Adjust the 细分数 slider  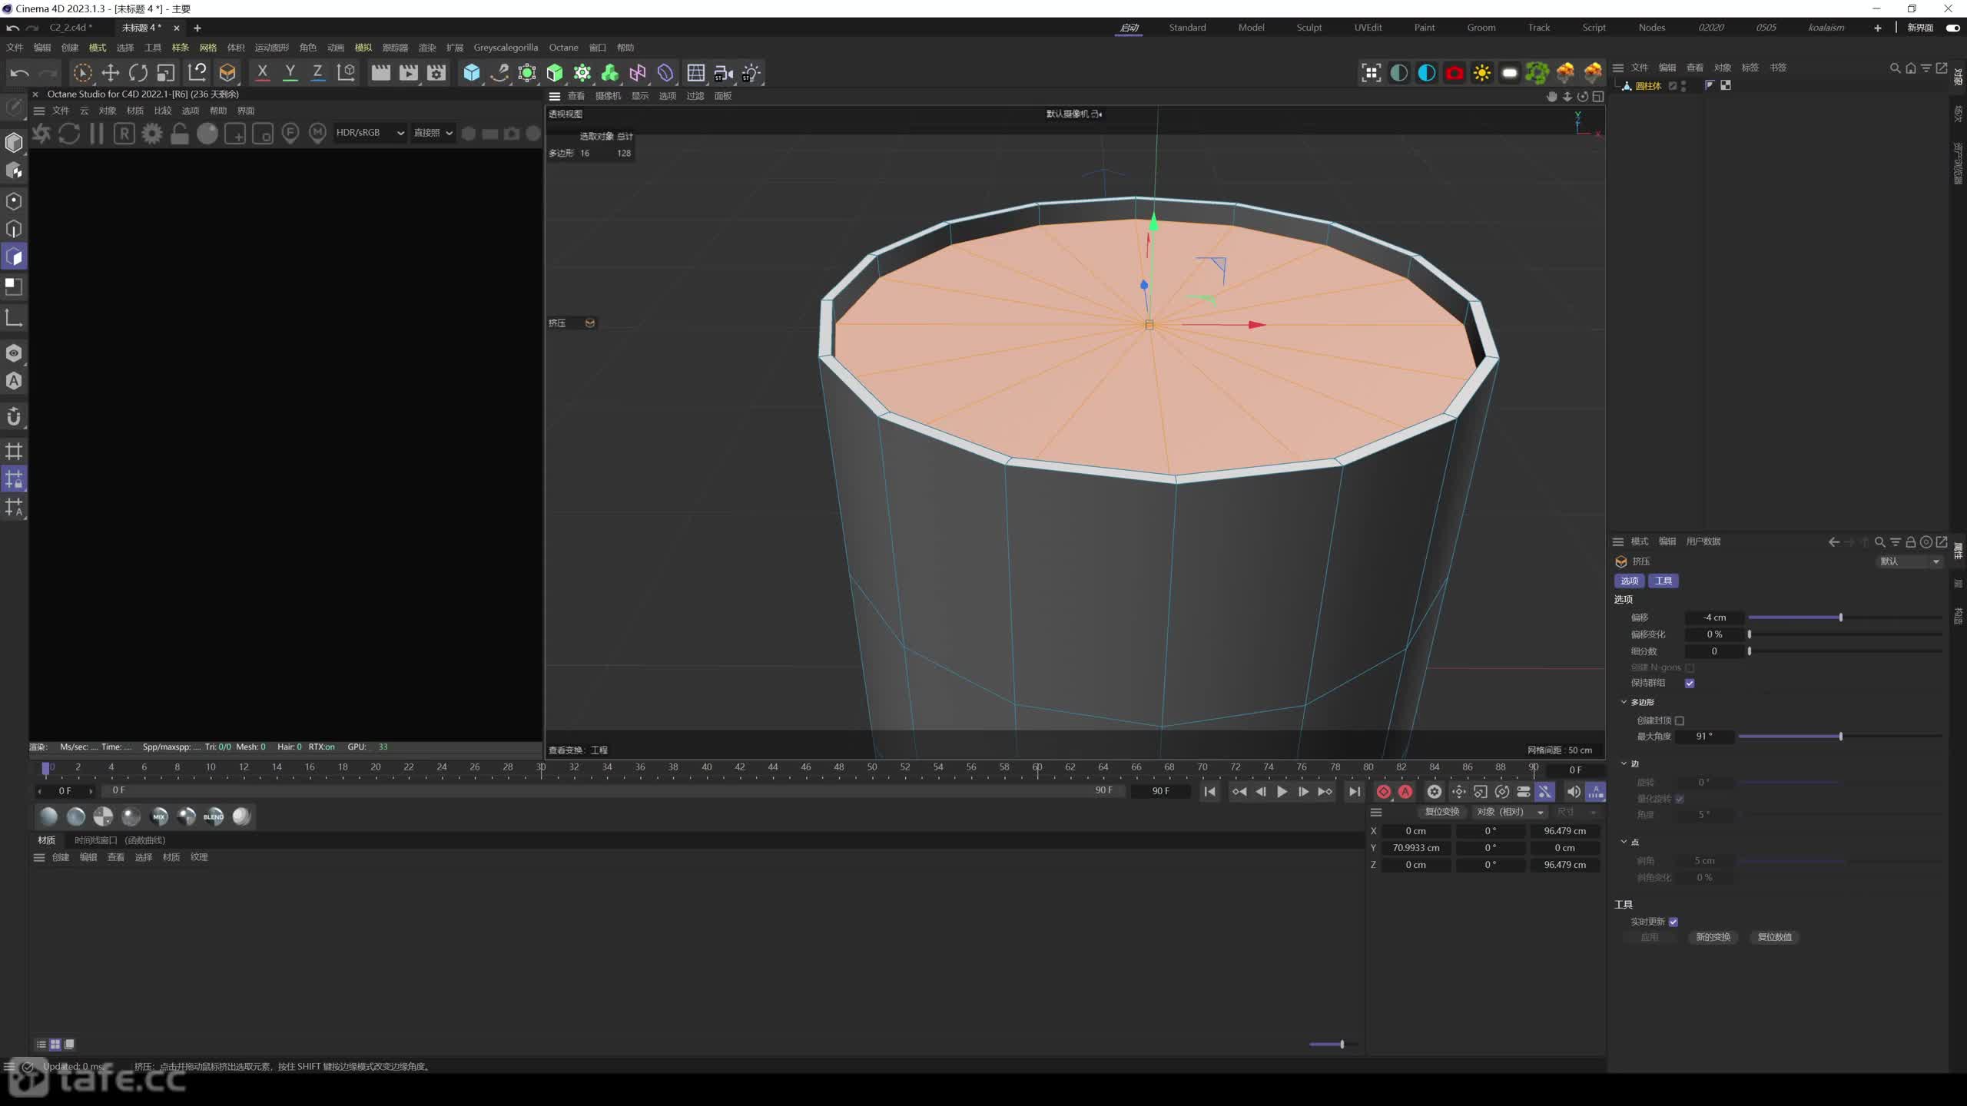(x=1845, y=651)
